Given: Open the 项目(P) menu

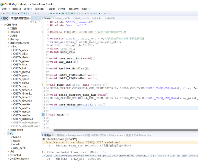Looking at the screenshot, I should click(28, 9).
